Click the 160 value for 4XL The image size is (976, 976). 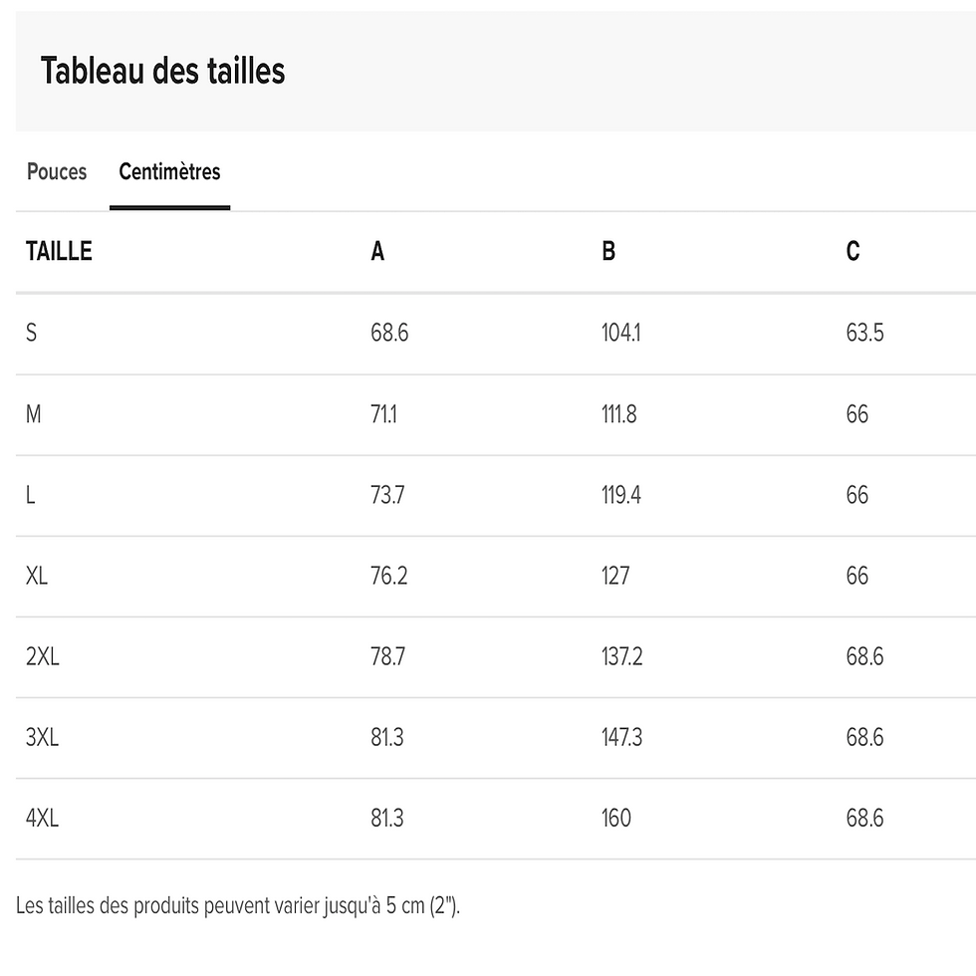pos(616,819)
